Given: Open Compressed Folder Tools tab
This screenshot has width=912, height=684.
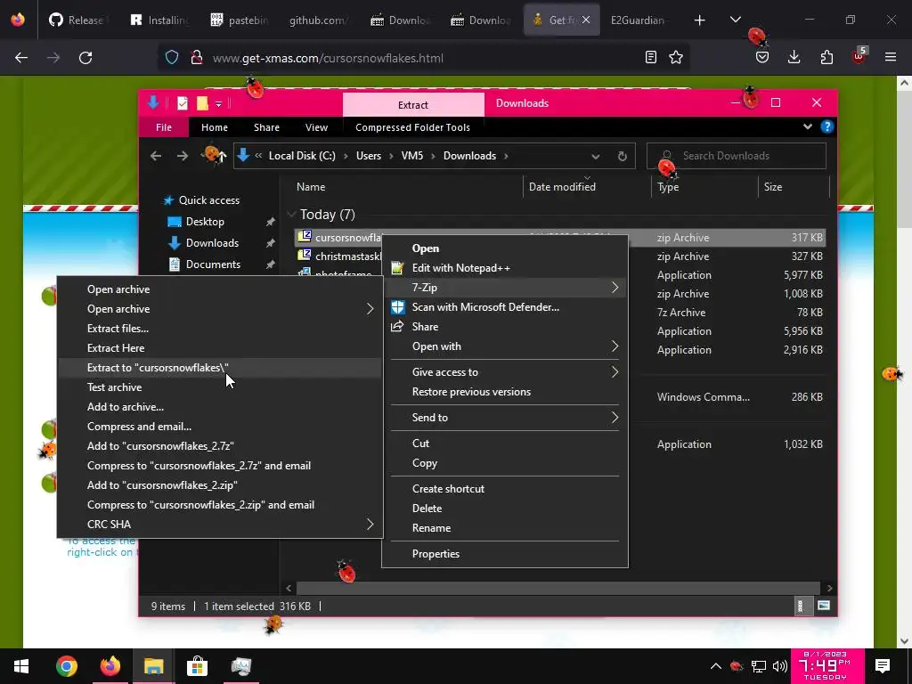Looking at the screenshot, I should 413,127.
